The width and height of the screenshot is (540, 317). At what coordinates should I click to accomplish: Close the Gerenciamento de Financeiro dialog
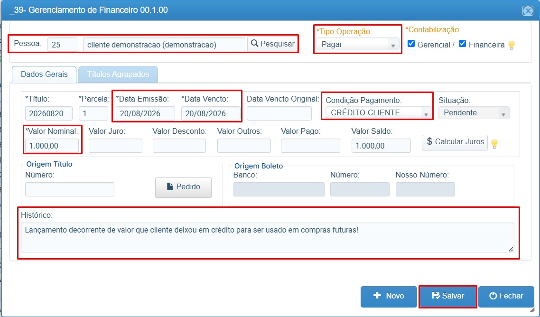(x=528, y=11)
